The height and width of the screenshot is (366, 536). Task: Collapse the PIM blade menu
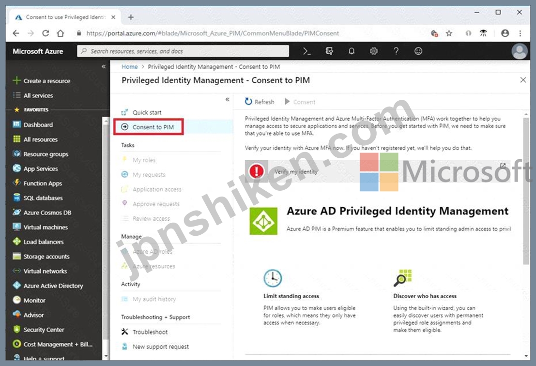click(227, 99)
